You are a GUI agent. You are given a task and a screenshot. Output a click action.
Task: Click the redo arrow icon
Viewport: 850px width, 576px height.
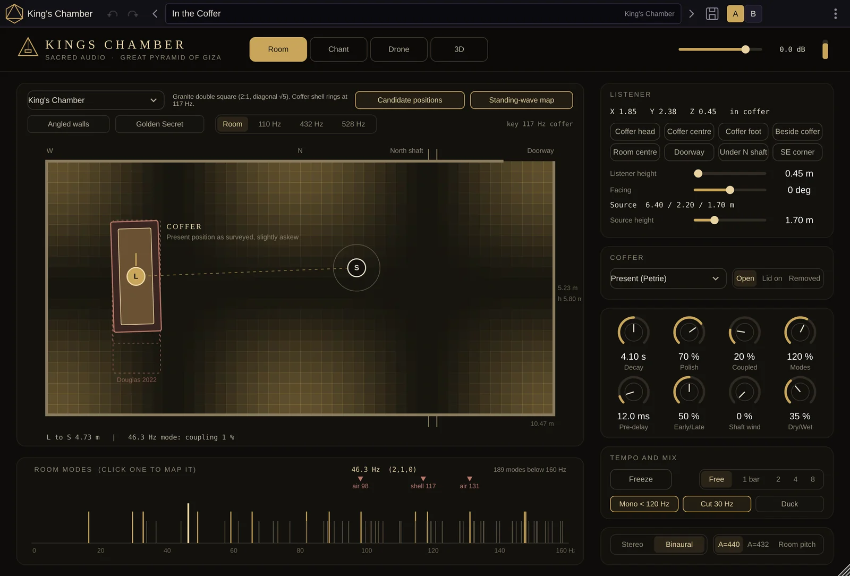(133, 14)
